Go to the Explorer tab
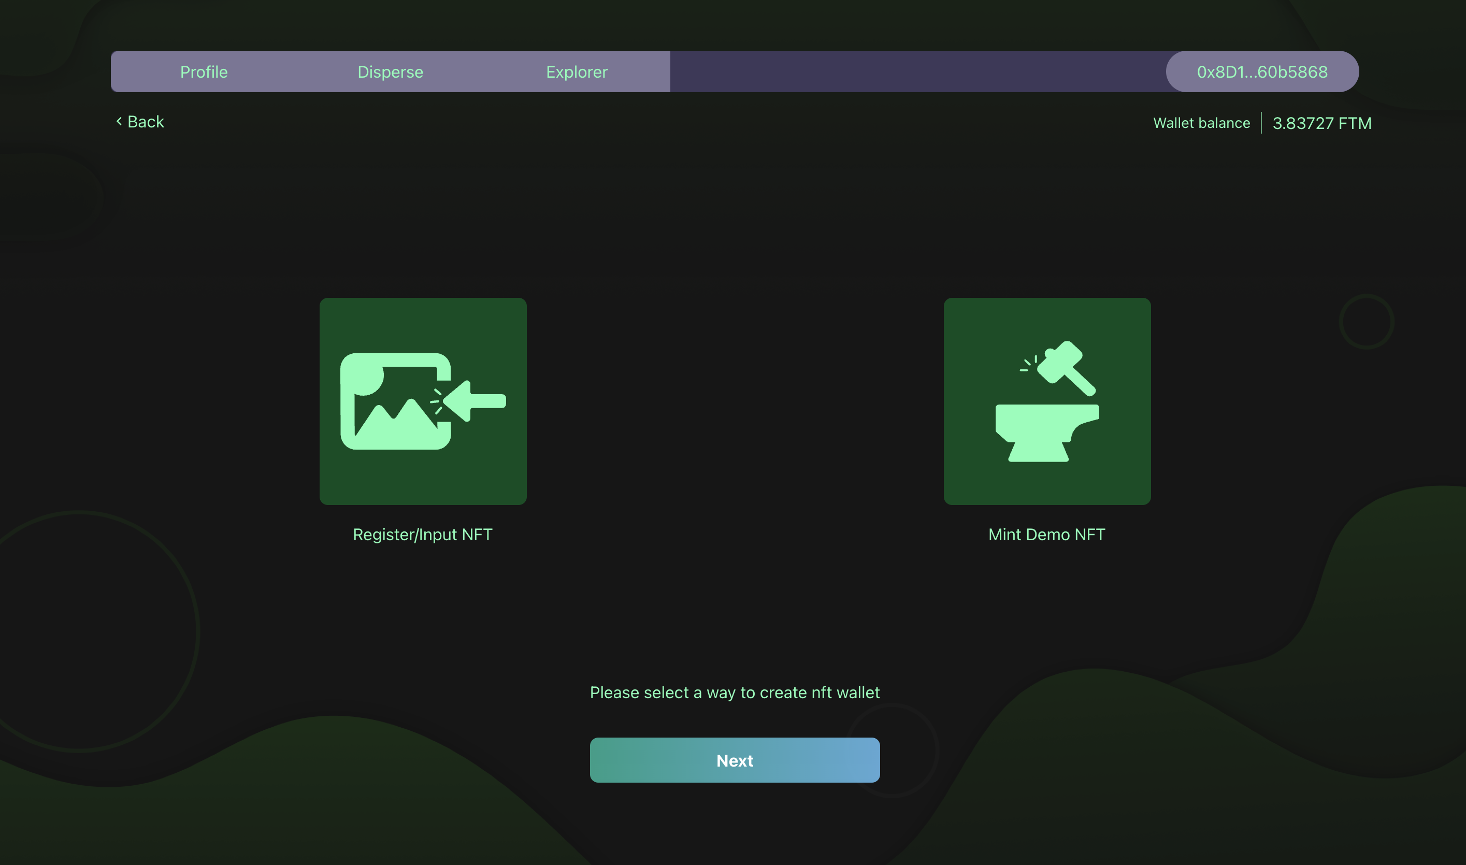This screenshot has width=1466, height=865. 577,71
